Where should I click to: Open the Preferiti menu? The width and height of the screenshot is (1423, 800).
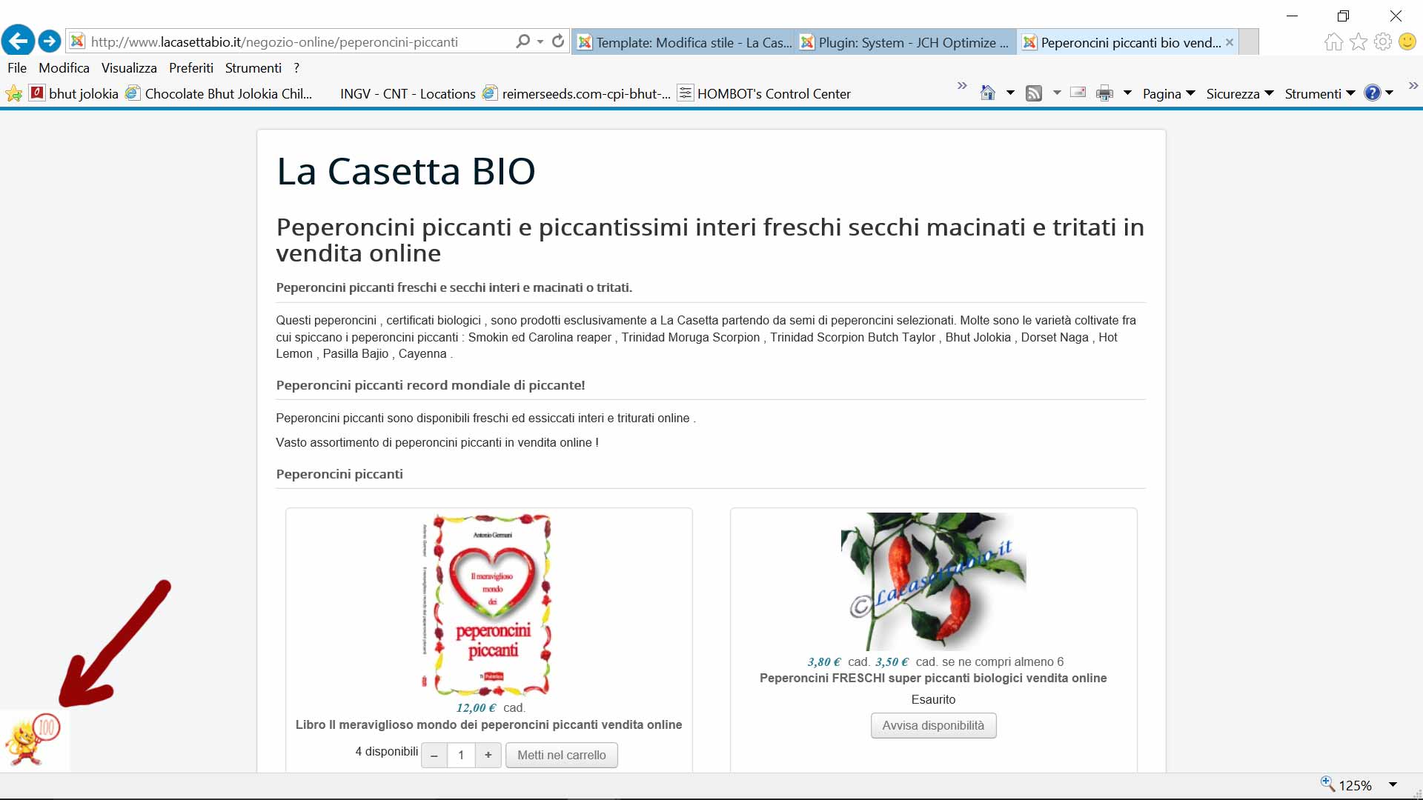click(x=190, y=67)
